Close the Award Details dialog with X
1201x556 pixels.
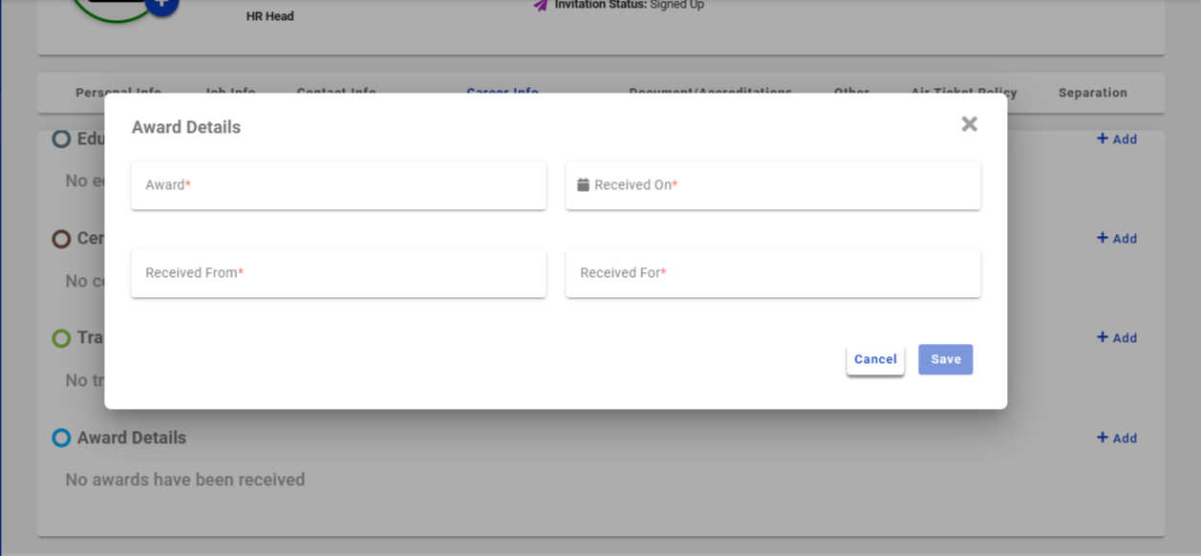[969, 124]
